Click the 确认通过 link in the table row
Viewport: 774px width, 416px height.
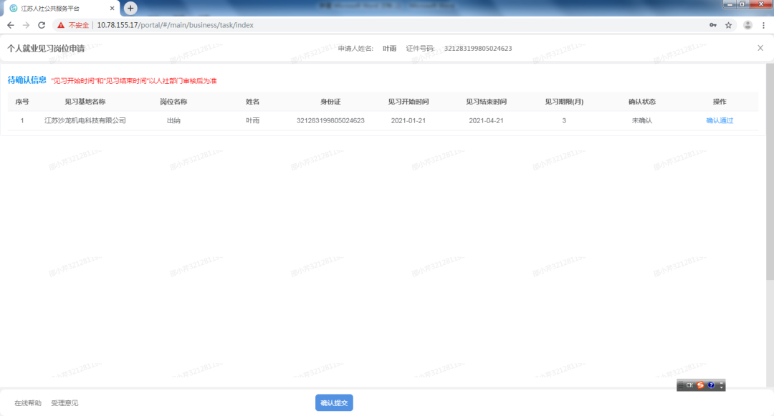[720, 120]
